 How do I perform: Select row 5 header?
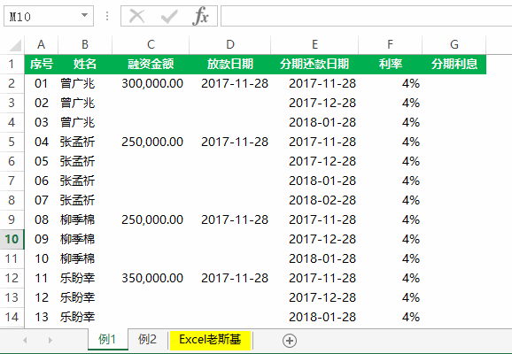(12, 142)
